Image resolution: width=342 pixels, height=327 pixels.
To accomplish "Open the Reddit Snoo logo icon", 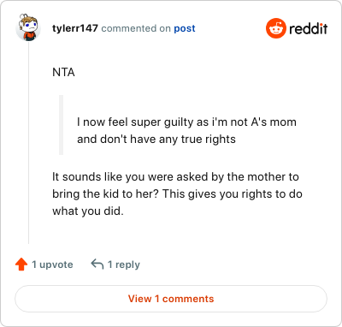I will (276, 28).
